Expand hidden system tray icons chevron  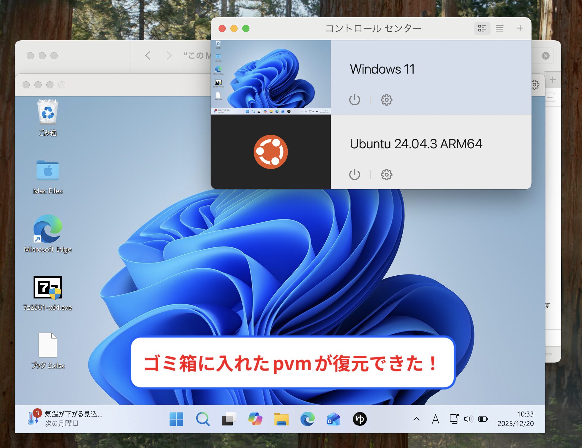click(x=416, y=419)
